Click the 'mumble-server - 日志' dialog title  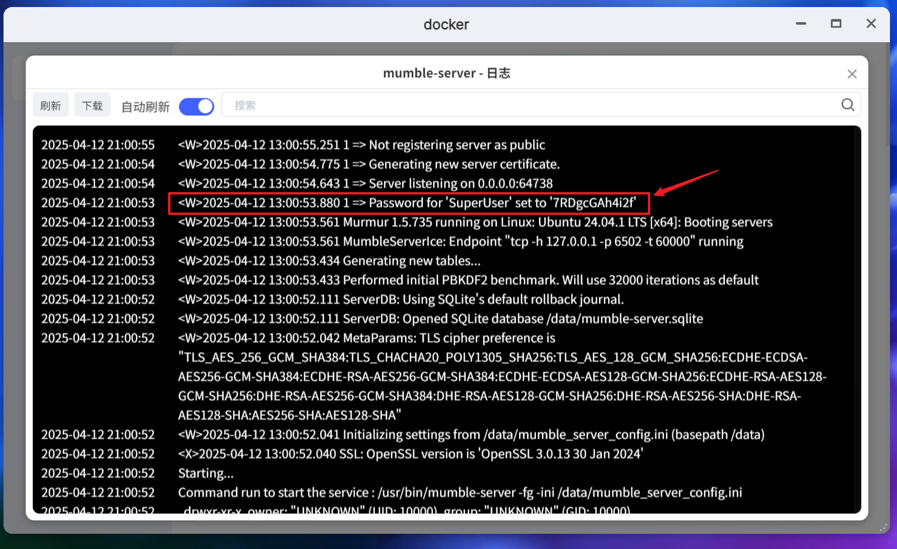click(x=446, y=73)
